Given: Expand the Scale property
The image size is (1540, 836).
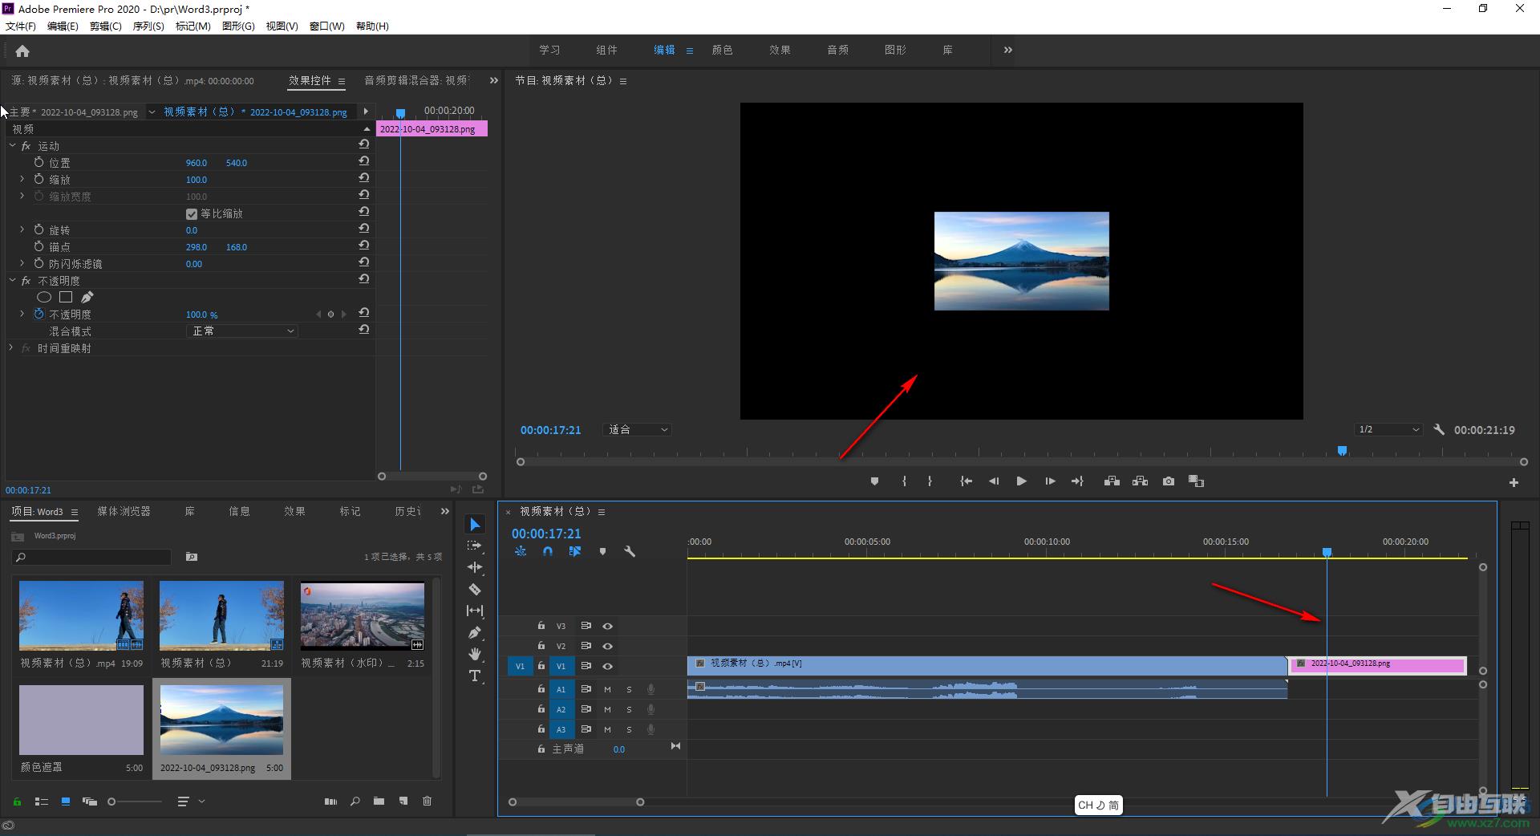Looking at the screenshot, I should point(22,180).
